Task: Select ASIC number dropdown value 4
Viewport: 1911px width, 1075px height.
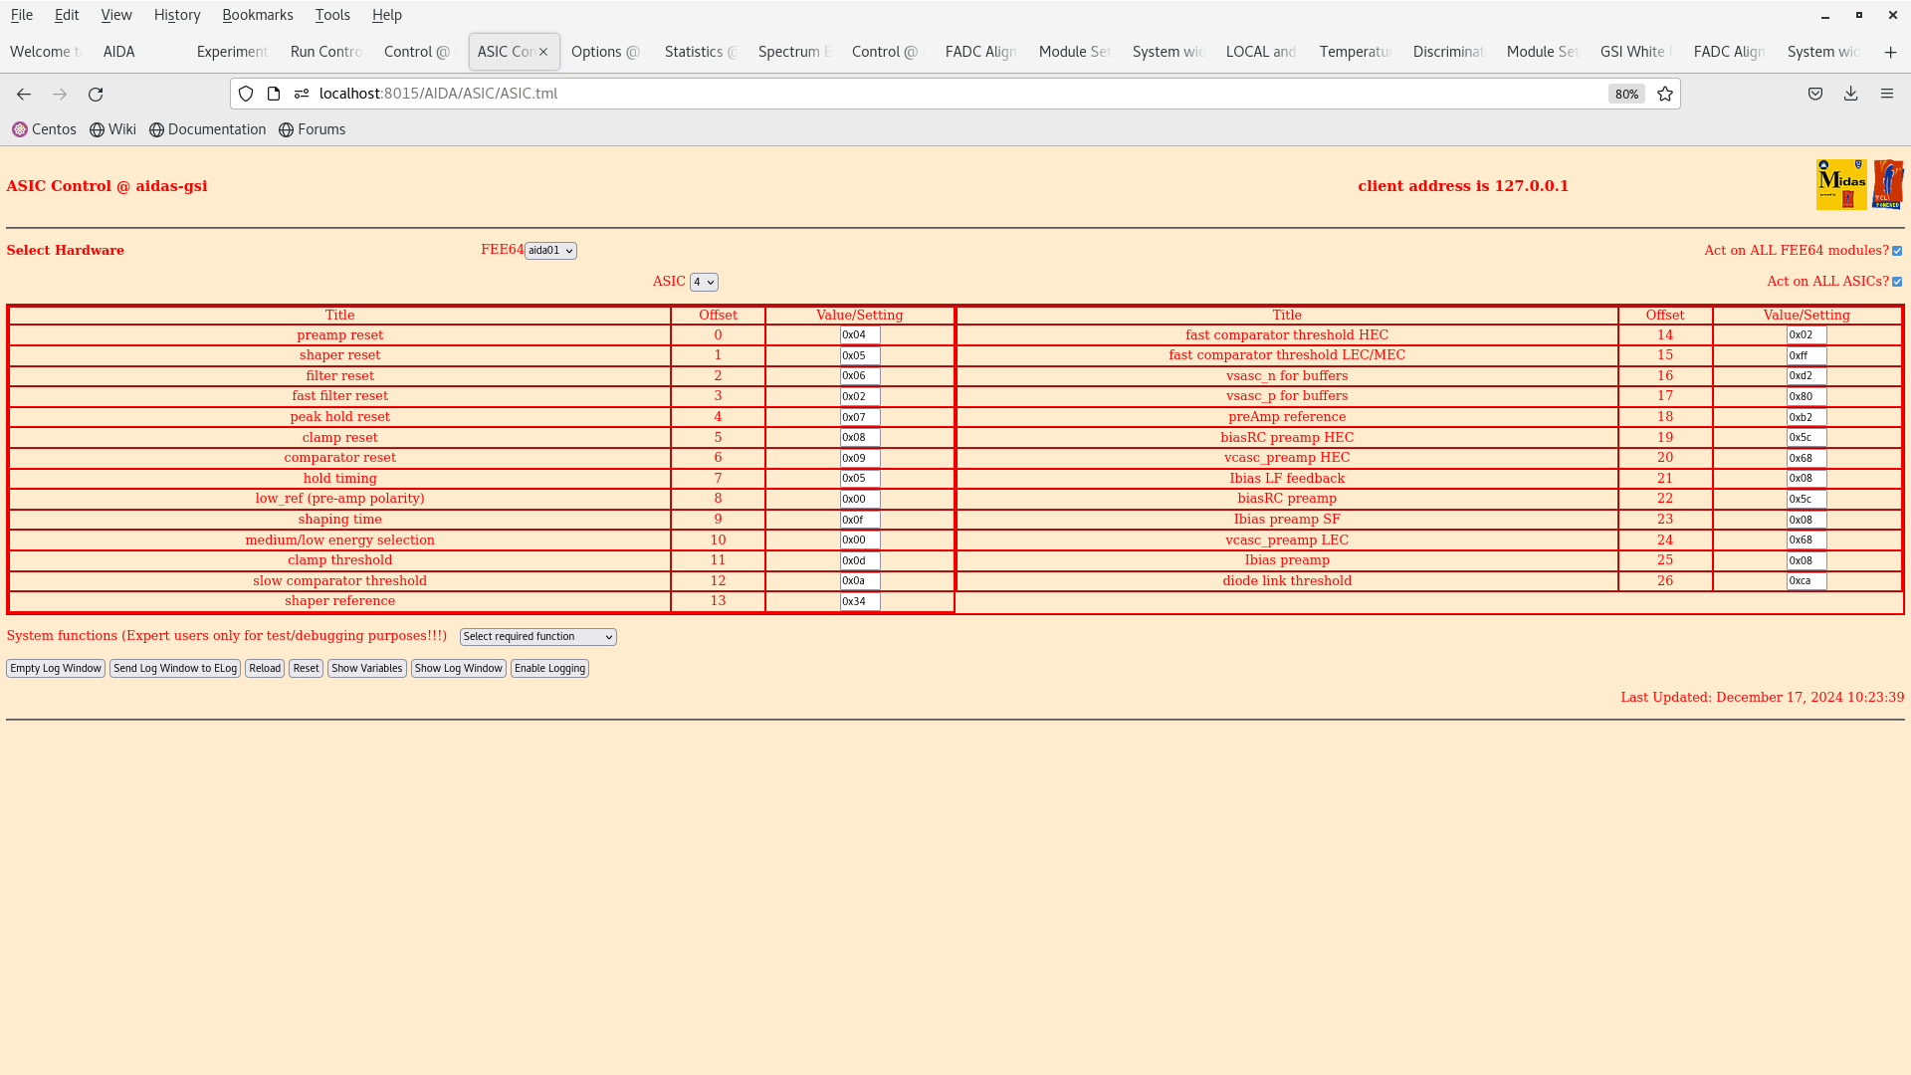Action: [x=702, y=281]
